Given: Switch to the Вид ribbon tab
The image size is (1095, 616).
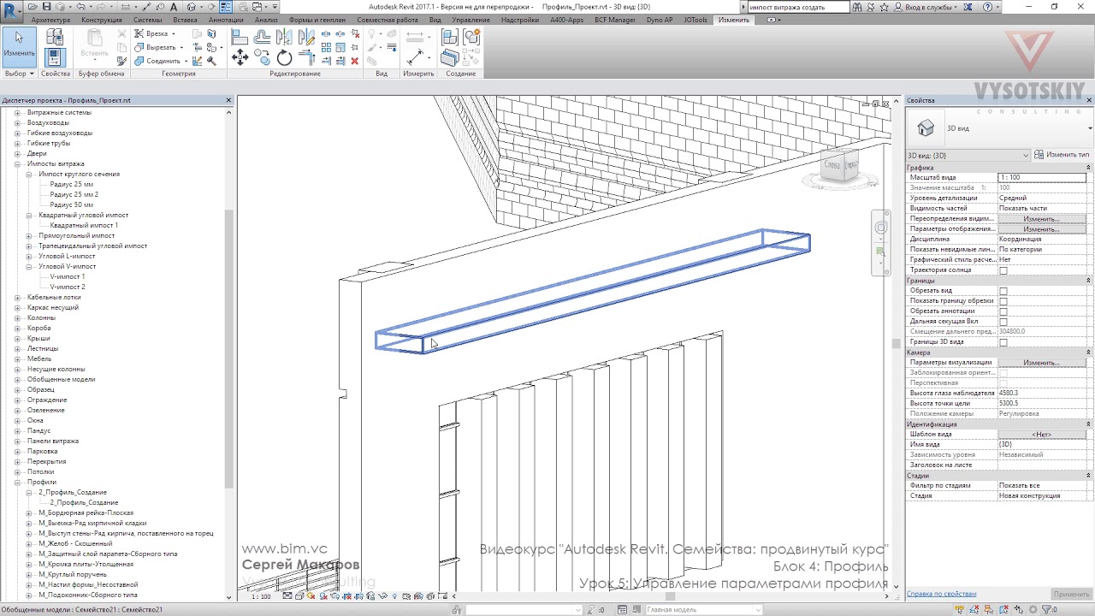Looking at the screenshot, I should [x=435, y=20].
